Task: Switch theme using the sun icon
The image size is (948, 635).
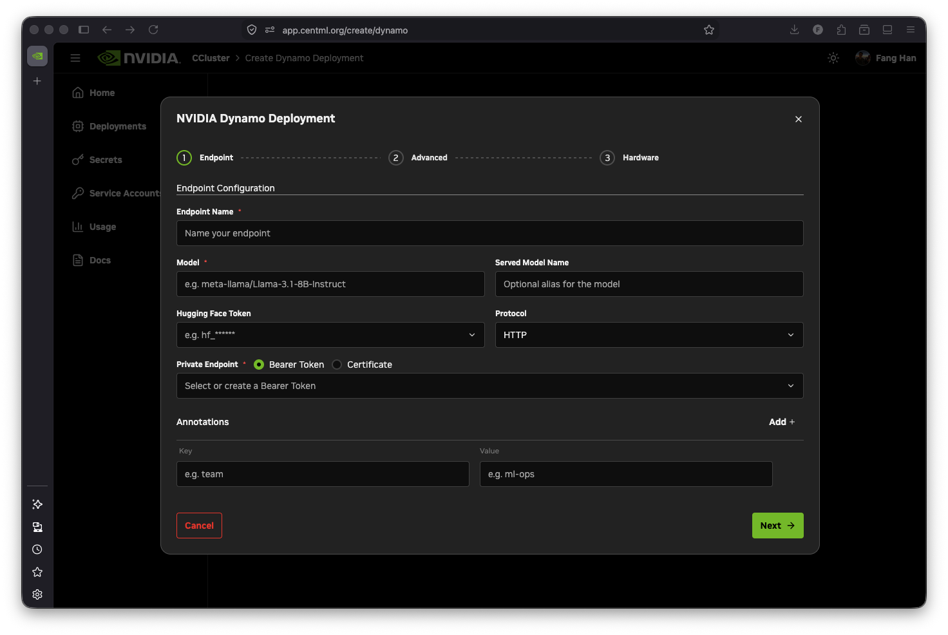Action: (833, 58)
